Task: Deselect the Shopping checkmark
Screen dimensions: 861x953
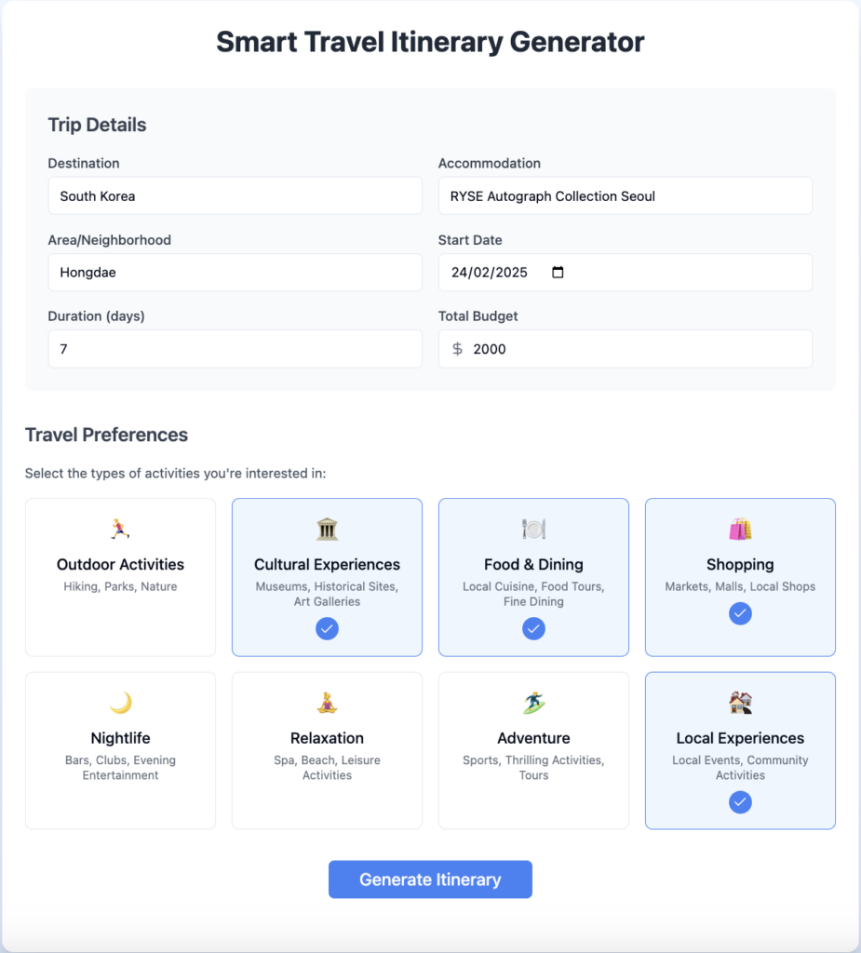Action: [740, 613]
